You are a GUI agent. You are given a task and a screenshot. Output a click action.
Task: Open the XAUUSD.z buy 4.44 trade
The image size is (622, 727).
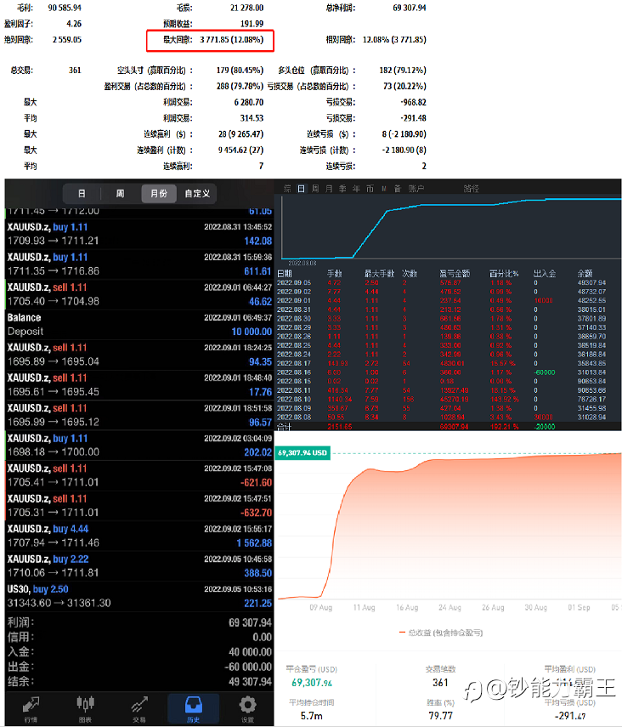pos(139,536)
